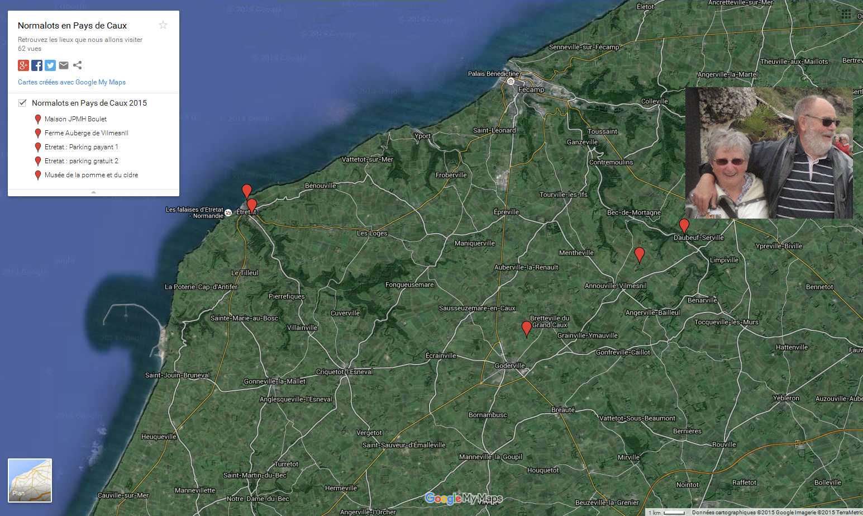The image size is (863, 516).
Task: Switch to Plan map view thumbnail
Action: click(x=30, y=480)
